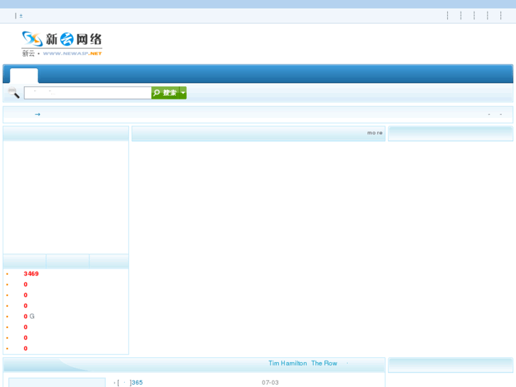This screenshot has width=516, height=387.
Task: Click the '0 G' statistic row
Action: point(29,316)
